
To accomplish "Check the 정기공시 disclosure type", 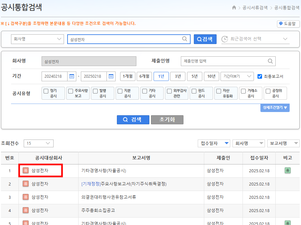I will [46, 91].
